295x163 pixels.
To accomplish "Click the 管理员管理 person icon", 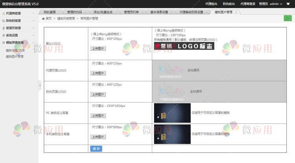I will point(4,28).
